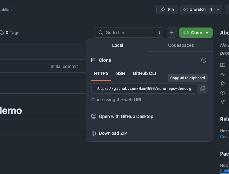Click the search magnifier in Go to file
Image resolution: width=229 pixels, height=174 pixels.
pos(101,33)
